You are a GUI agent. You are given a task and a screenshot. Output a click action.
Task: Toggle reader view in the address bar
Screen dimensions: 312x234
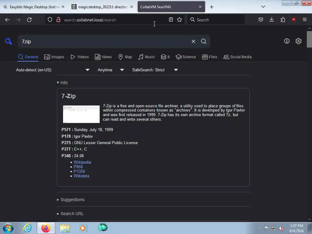171,19
